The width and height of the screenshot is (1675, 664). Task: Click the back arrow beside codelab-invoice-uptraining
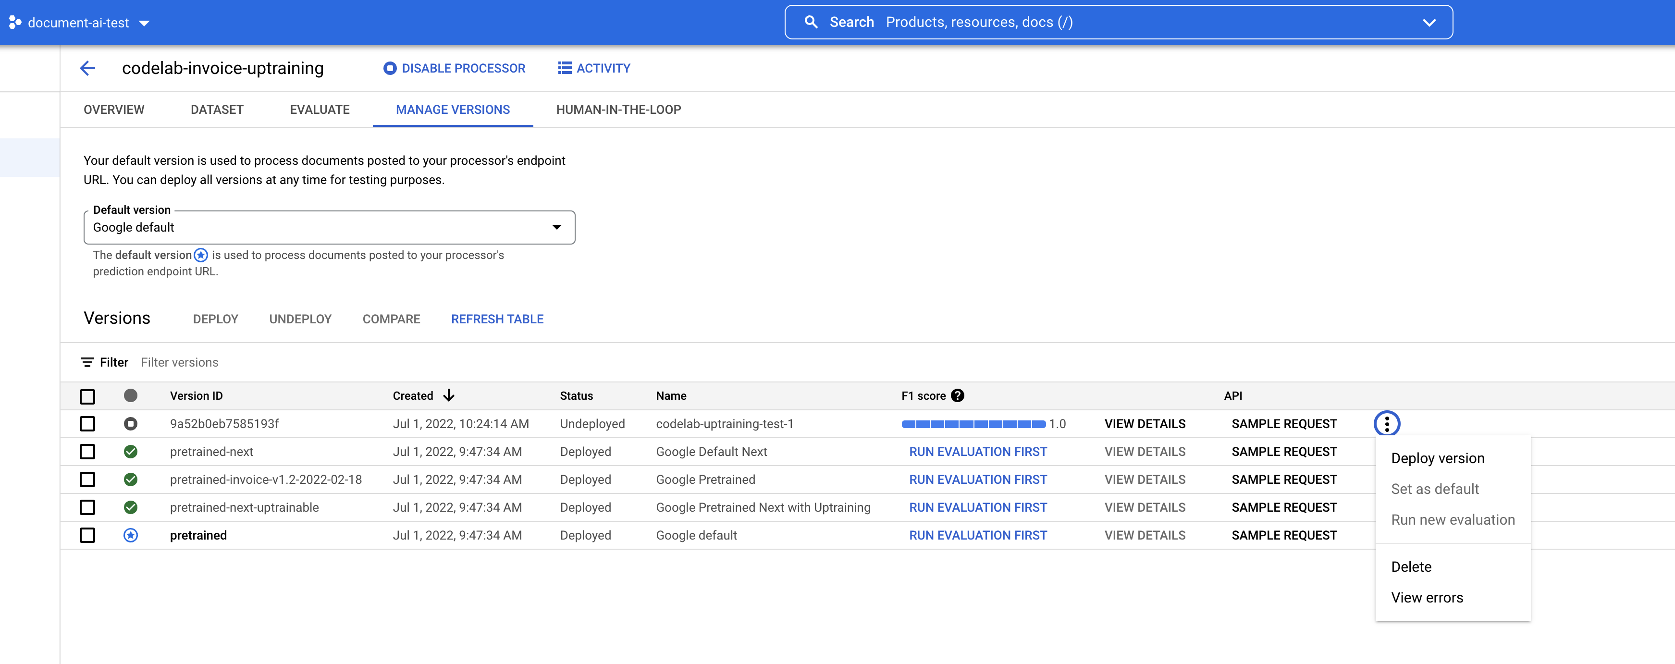(87, 68)
